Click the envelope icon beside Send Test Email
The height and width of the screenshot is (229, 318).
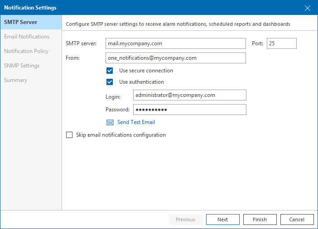tap(110, 122)
